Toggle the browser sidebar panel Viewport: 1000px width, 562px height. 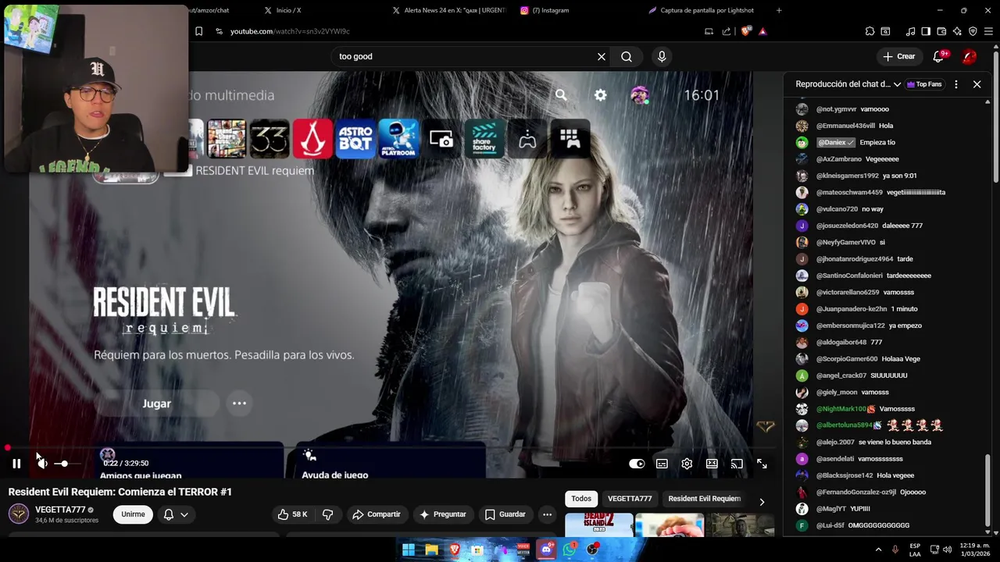pos(926,31)
